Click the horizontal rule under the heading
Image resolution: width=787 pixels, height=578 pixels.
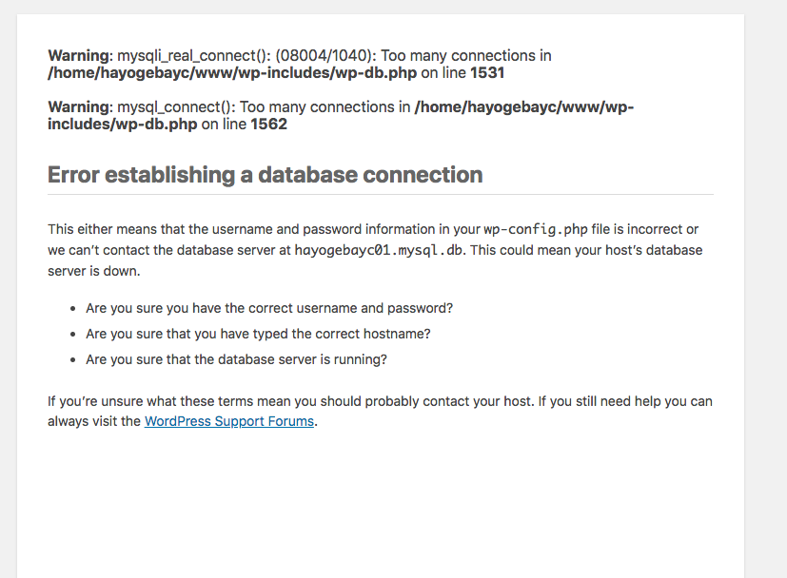coord(381,194)
